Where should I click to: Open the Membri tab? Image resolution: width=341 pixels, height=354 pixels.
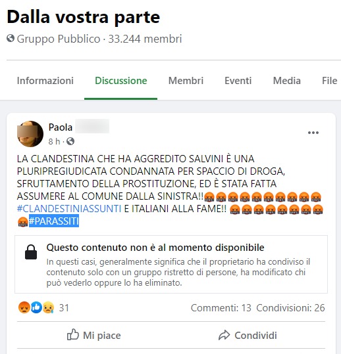click(x=186, y=81)
